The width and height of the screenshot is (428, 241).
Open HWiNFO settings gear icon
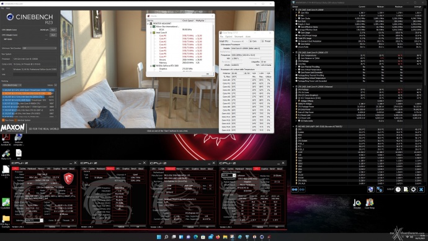click(413, 189)
